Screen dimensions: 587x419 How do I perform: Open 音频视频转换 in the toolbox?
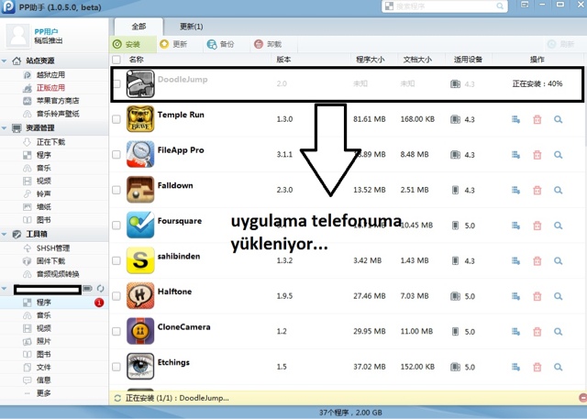point(57,274)
